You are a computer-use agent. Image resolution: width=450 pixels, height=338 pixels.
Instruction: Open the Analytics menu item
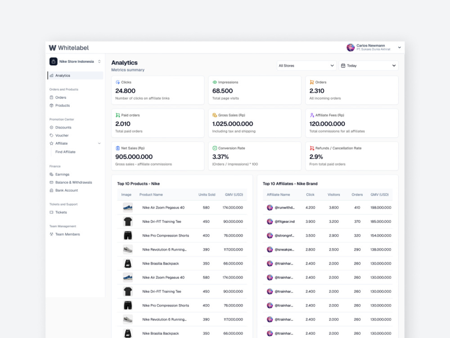pyautogui.click(x=75, y=76)
